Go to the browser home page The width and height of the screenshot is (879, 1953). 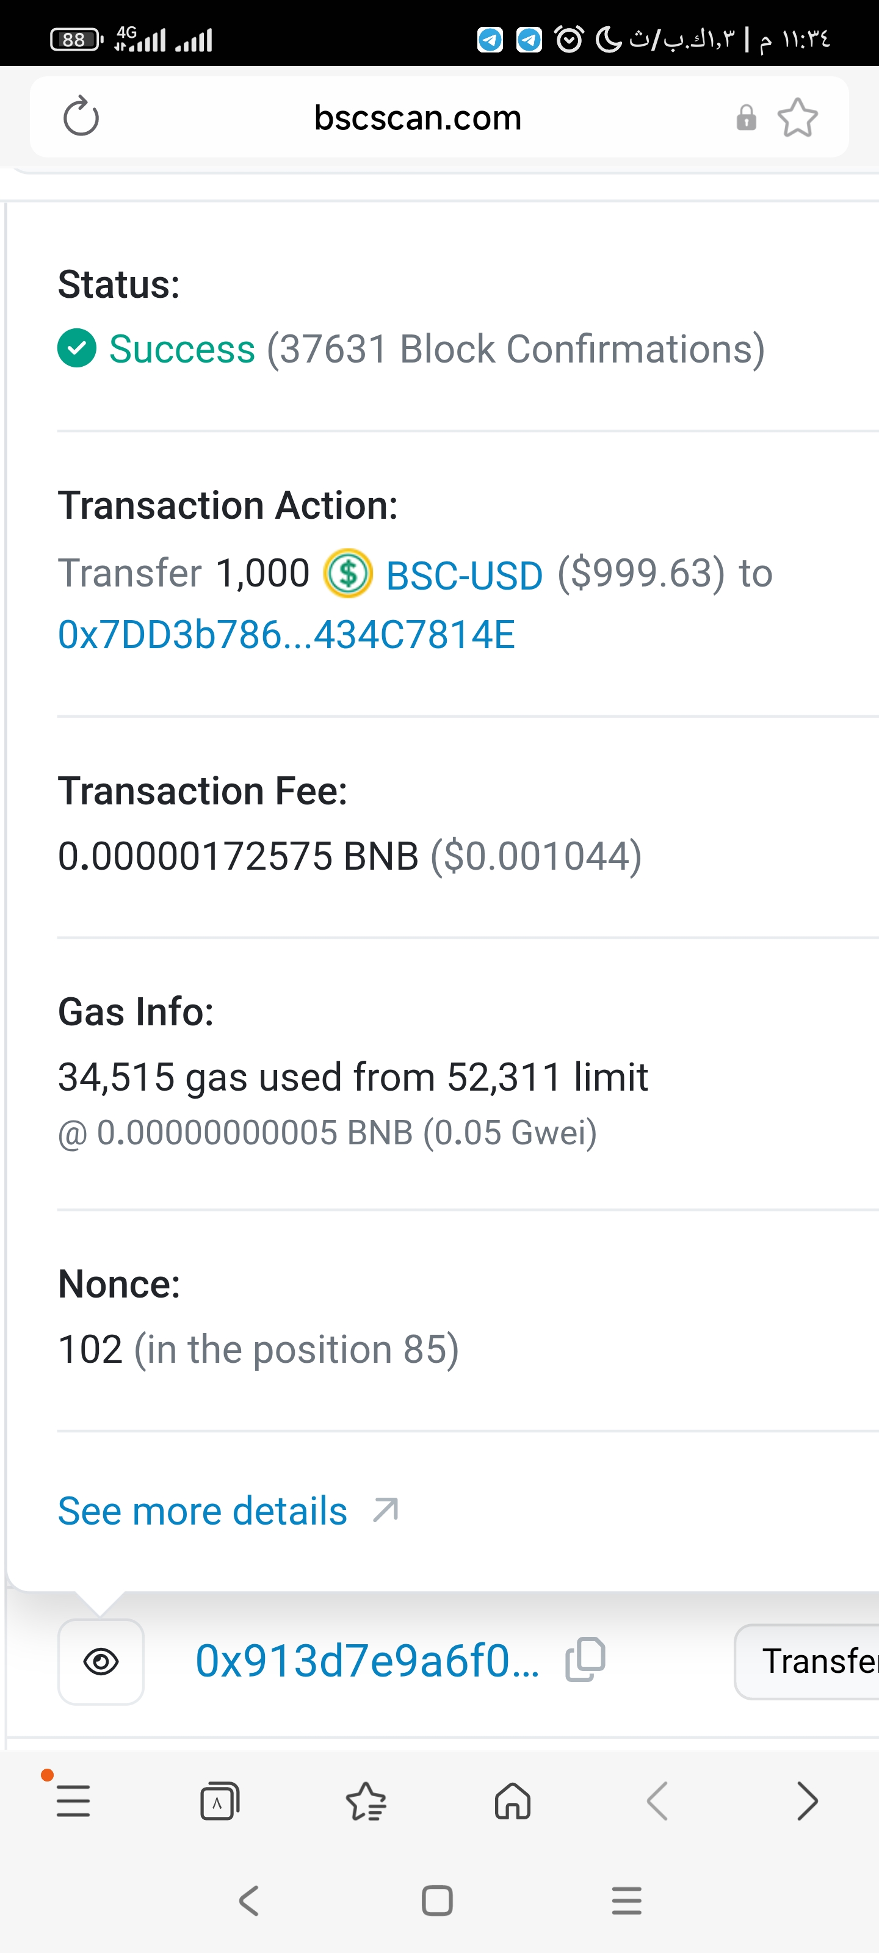[513, 1800]
